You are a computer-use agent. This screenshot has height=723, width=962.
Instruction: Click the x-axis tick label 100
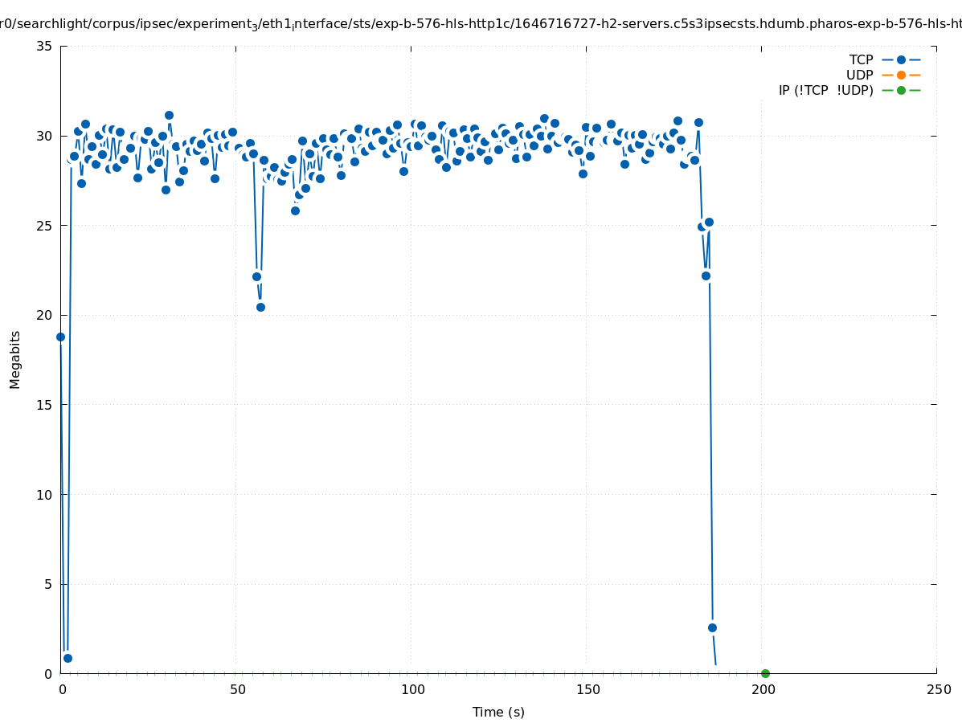tap(411, 689)
